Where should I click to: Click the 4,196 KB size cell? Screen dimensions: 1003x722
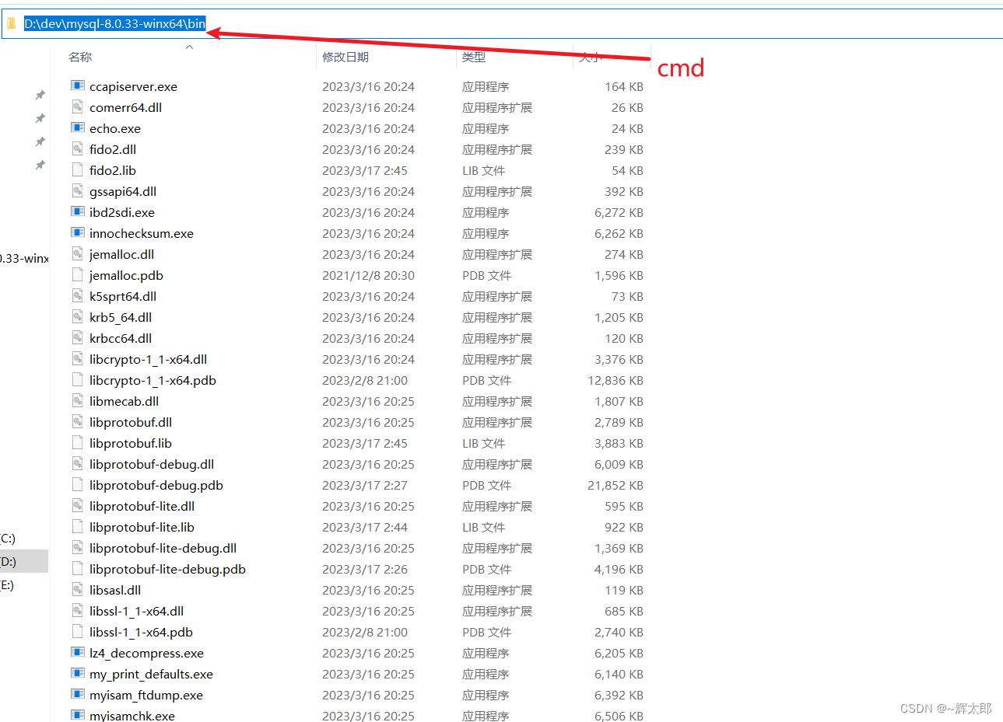(x=619, y=569)
